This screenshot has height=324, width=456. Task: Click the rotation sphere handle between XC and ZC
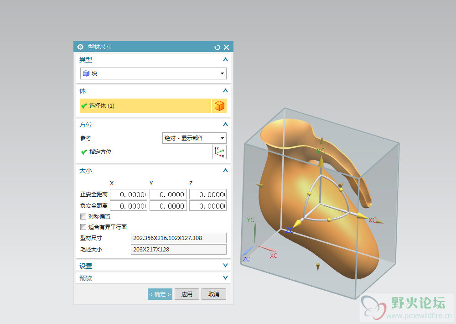[x=329, y=220]
